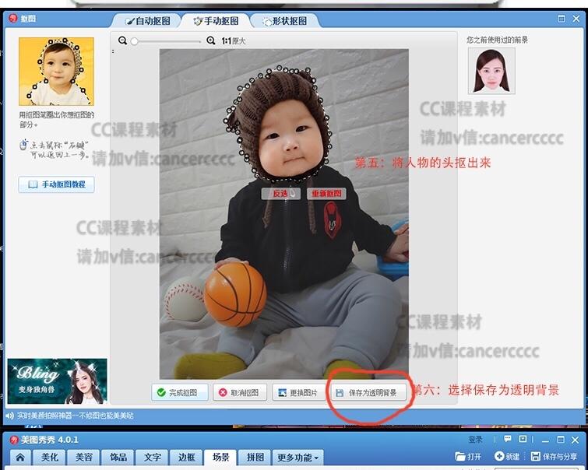Click the 反选 invert selection button
Image resolution: width=588 pixels, height=470 pixels.
point(280,194)
